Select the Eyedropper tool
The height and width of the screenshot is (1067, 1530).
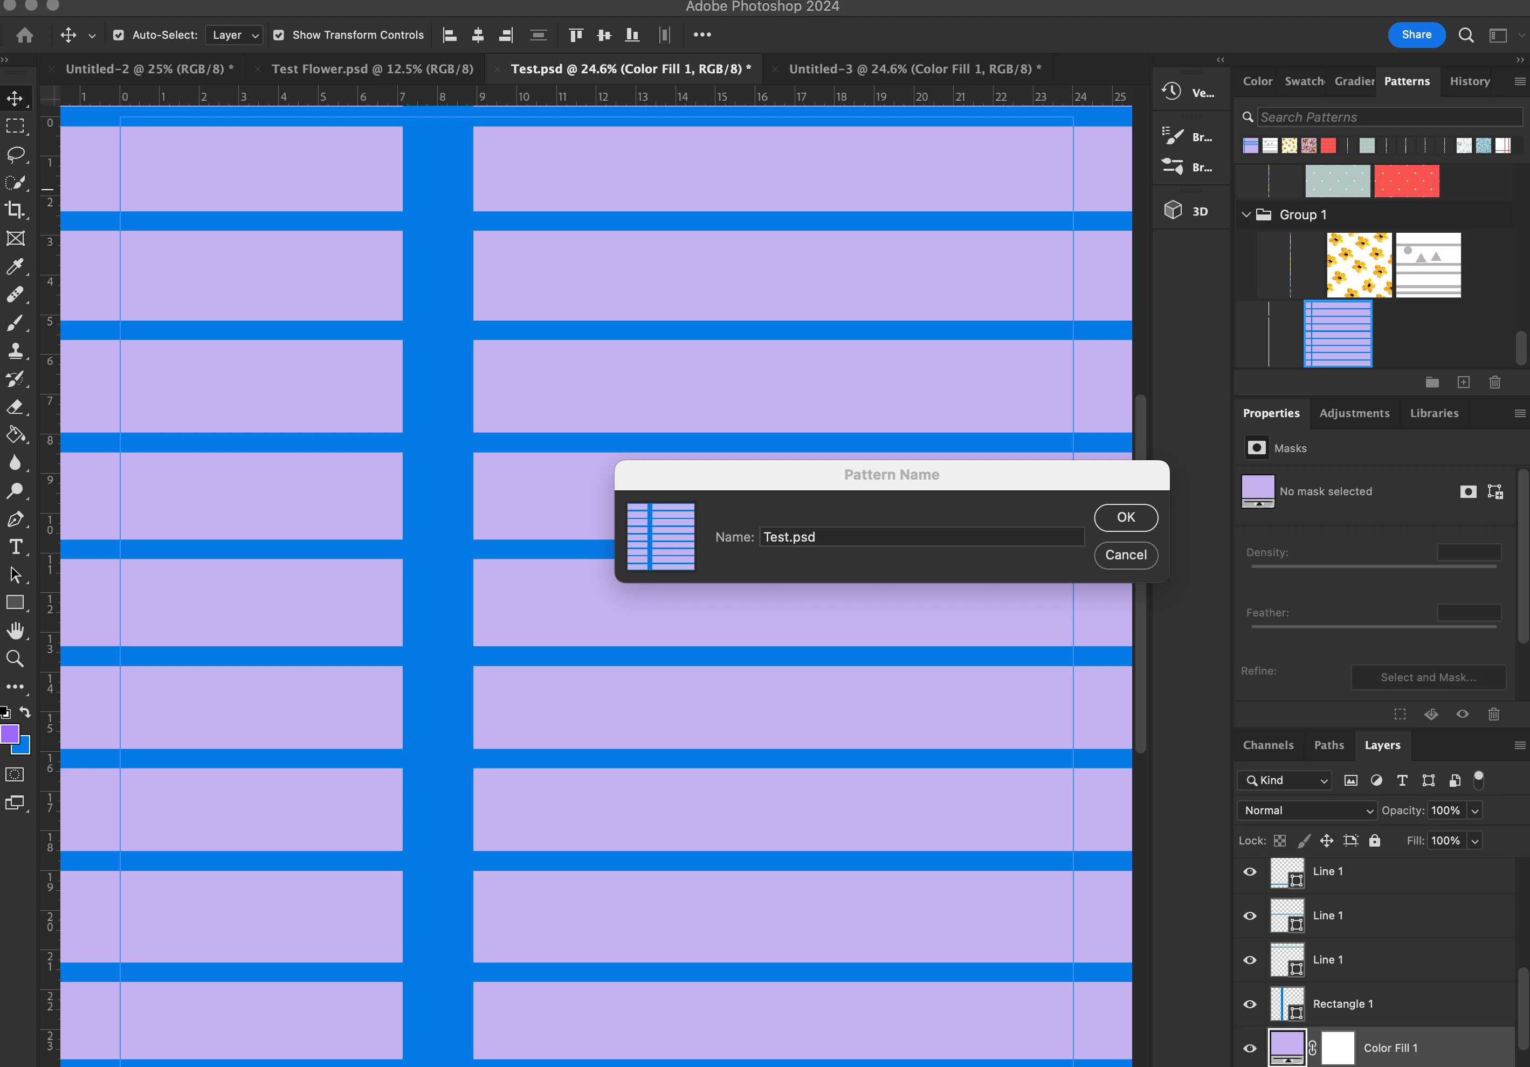[15, 266]
